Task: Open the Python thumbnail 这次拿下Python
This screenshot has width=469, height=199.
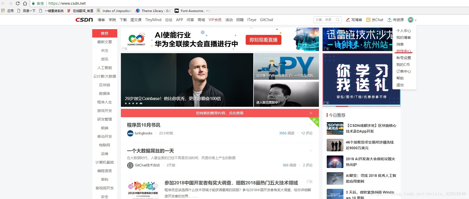Action: (x=286, y=66)
